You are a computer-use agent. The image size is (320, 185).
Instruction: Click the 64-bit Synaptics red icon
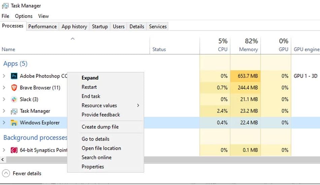coord(14,150)
